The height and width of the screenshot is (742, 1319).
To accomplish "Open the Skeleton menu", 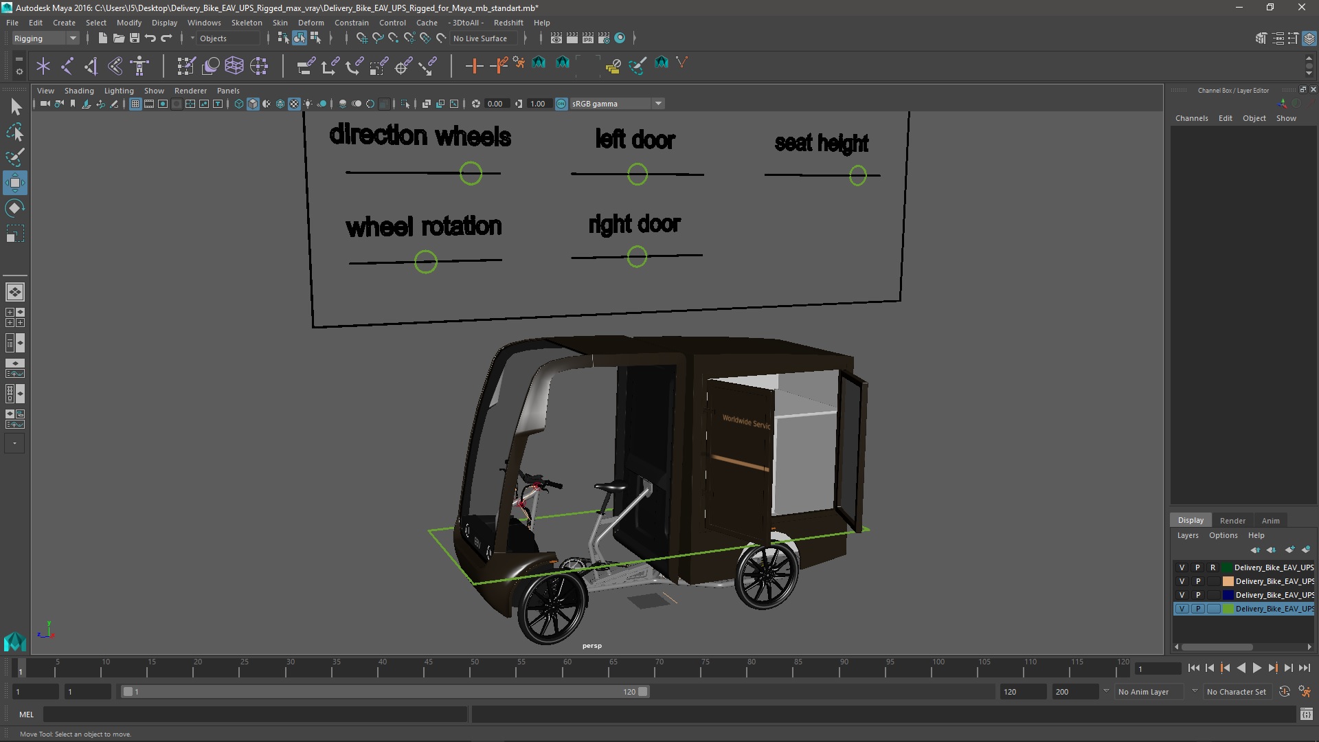I will (x=247, y=23).
